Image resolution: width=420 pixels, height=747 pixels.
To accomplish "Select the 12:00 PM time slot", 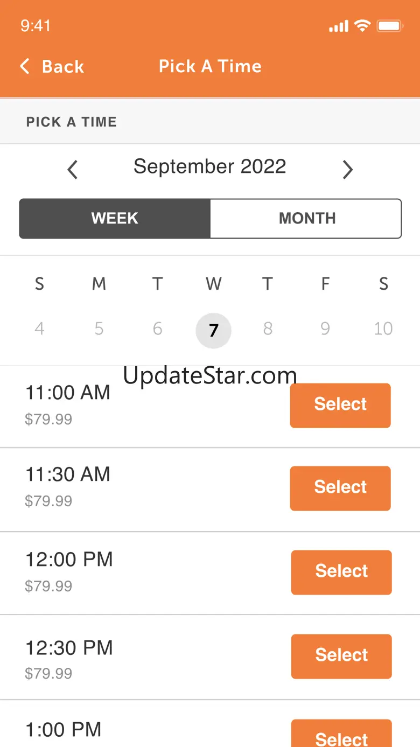I will coord(341,572).
